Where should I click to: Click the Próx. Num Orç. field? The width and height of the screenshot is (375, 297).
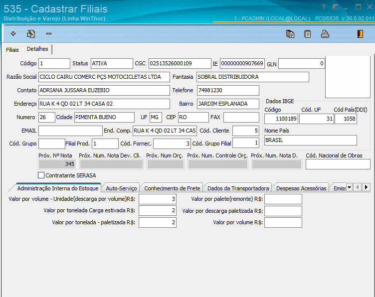point(166,164)
